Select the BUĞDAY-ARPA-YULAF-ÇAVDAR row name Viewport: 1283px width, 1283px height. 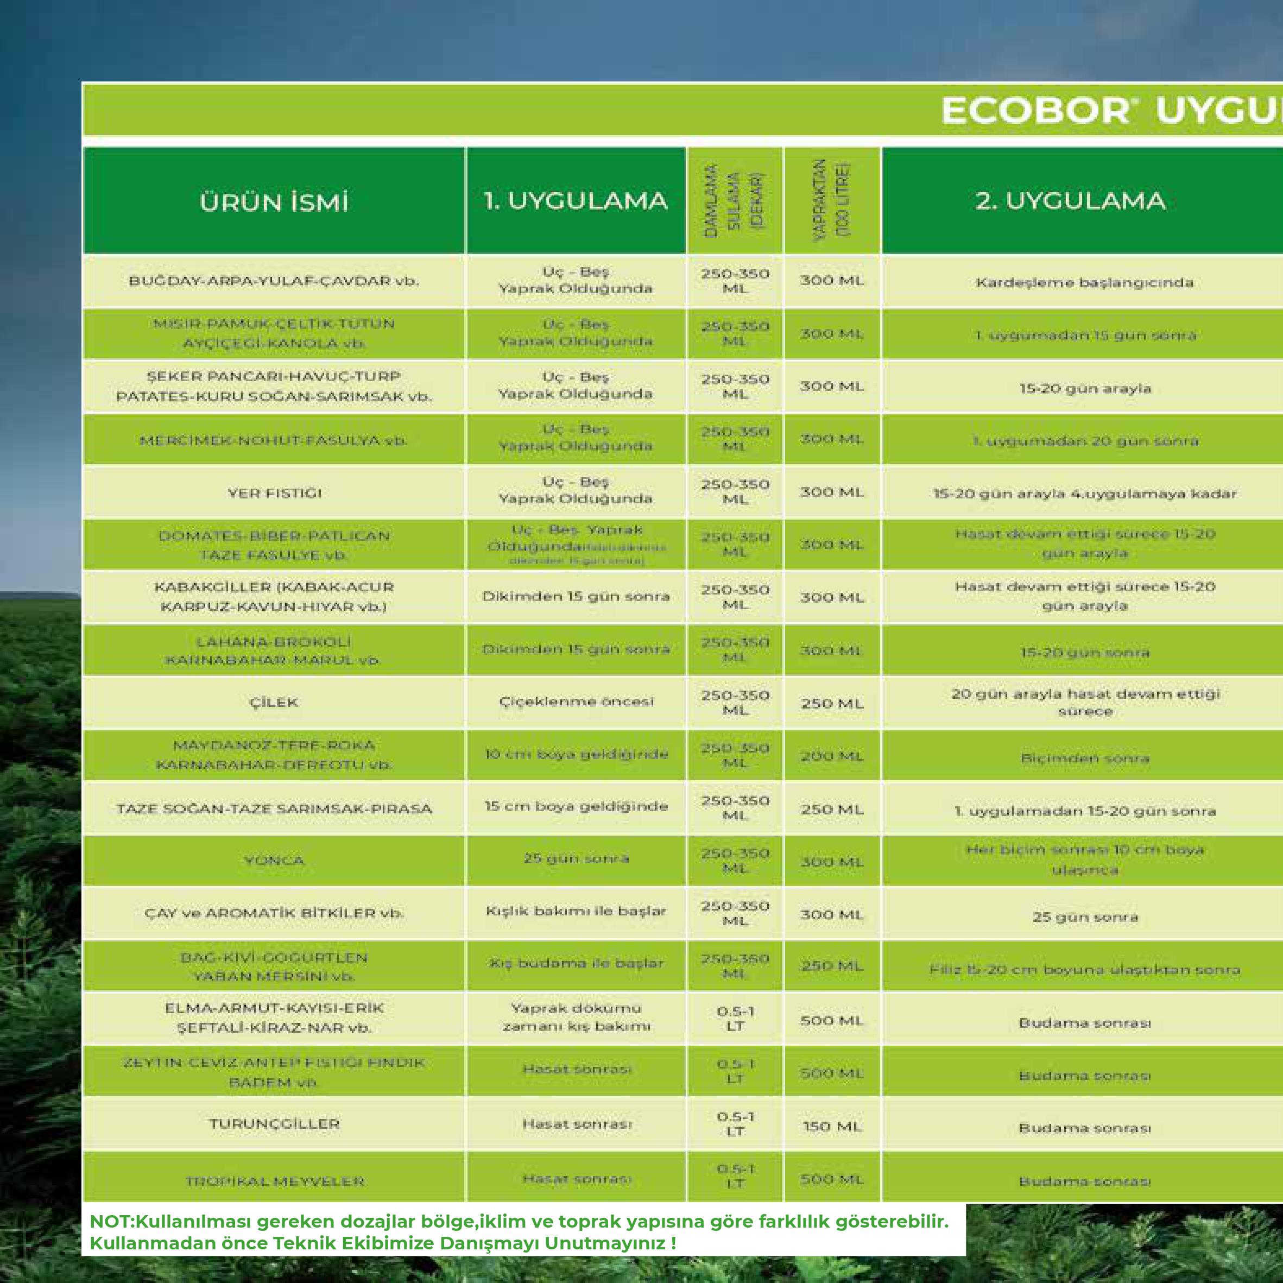pos(274,281)
